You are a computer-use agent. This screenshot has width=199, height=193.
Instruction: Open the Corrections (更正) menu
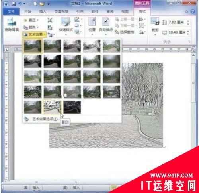point(31,20)
